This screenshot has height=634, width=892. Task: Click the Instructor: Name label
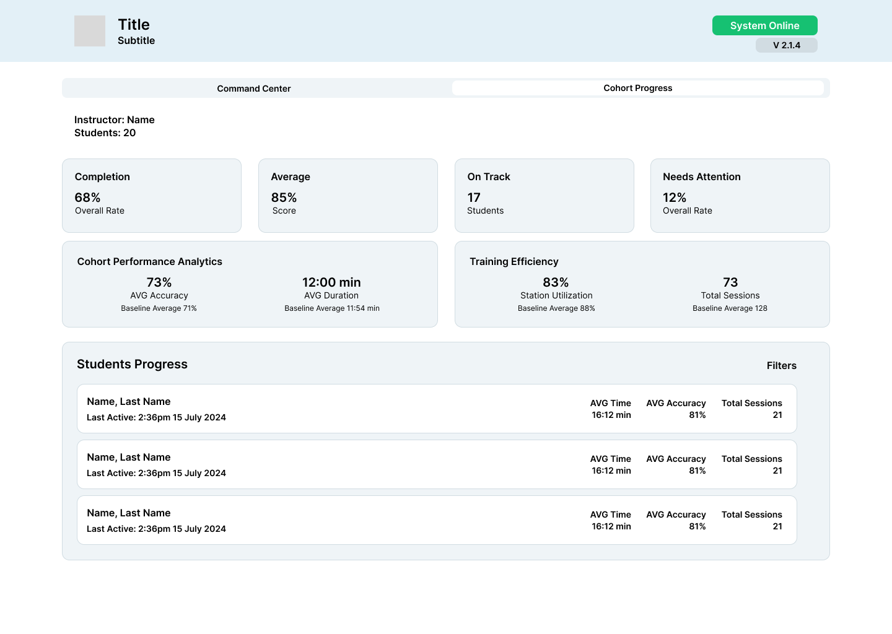tap(115, 119)
